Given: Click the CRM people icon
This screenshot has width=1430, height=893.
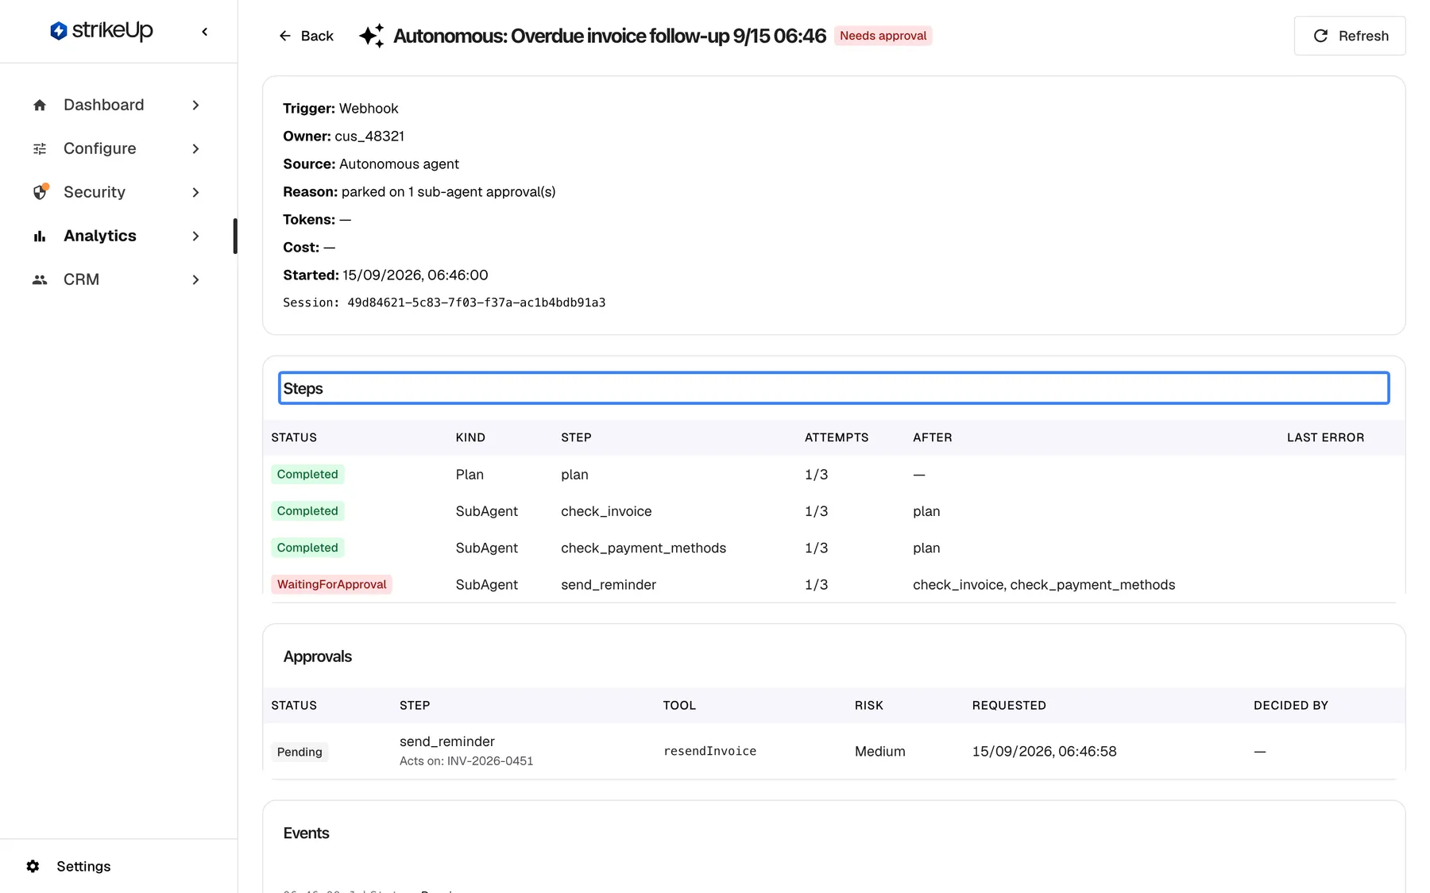Looking at the screenshot, I should click(40, 279).
